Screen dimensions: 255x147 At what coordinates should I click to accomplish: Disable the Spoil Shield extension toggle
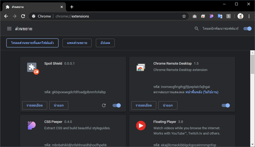117,105
